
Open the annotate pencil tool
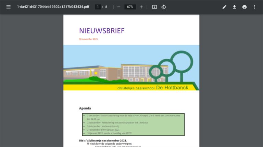[224, 7]
